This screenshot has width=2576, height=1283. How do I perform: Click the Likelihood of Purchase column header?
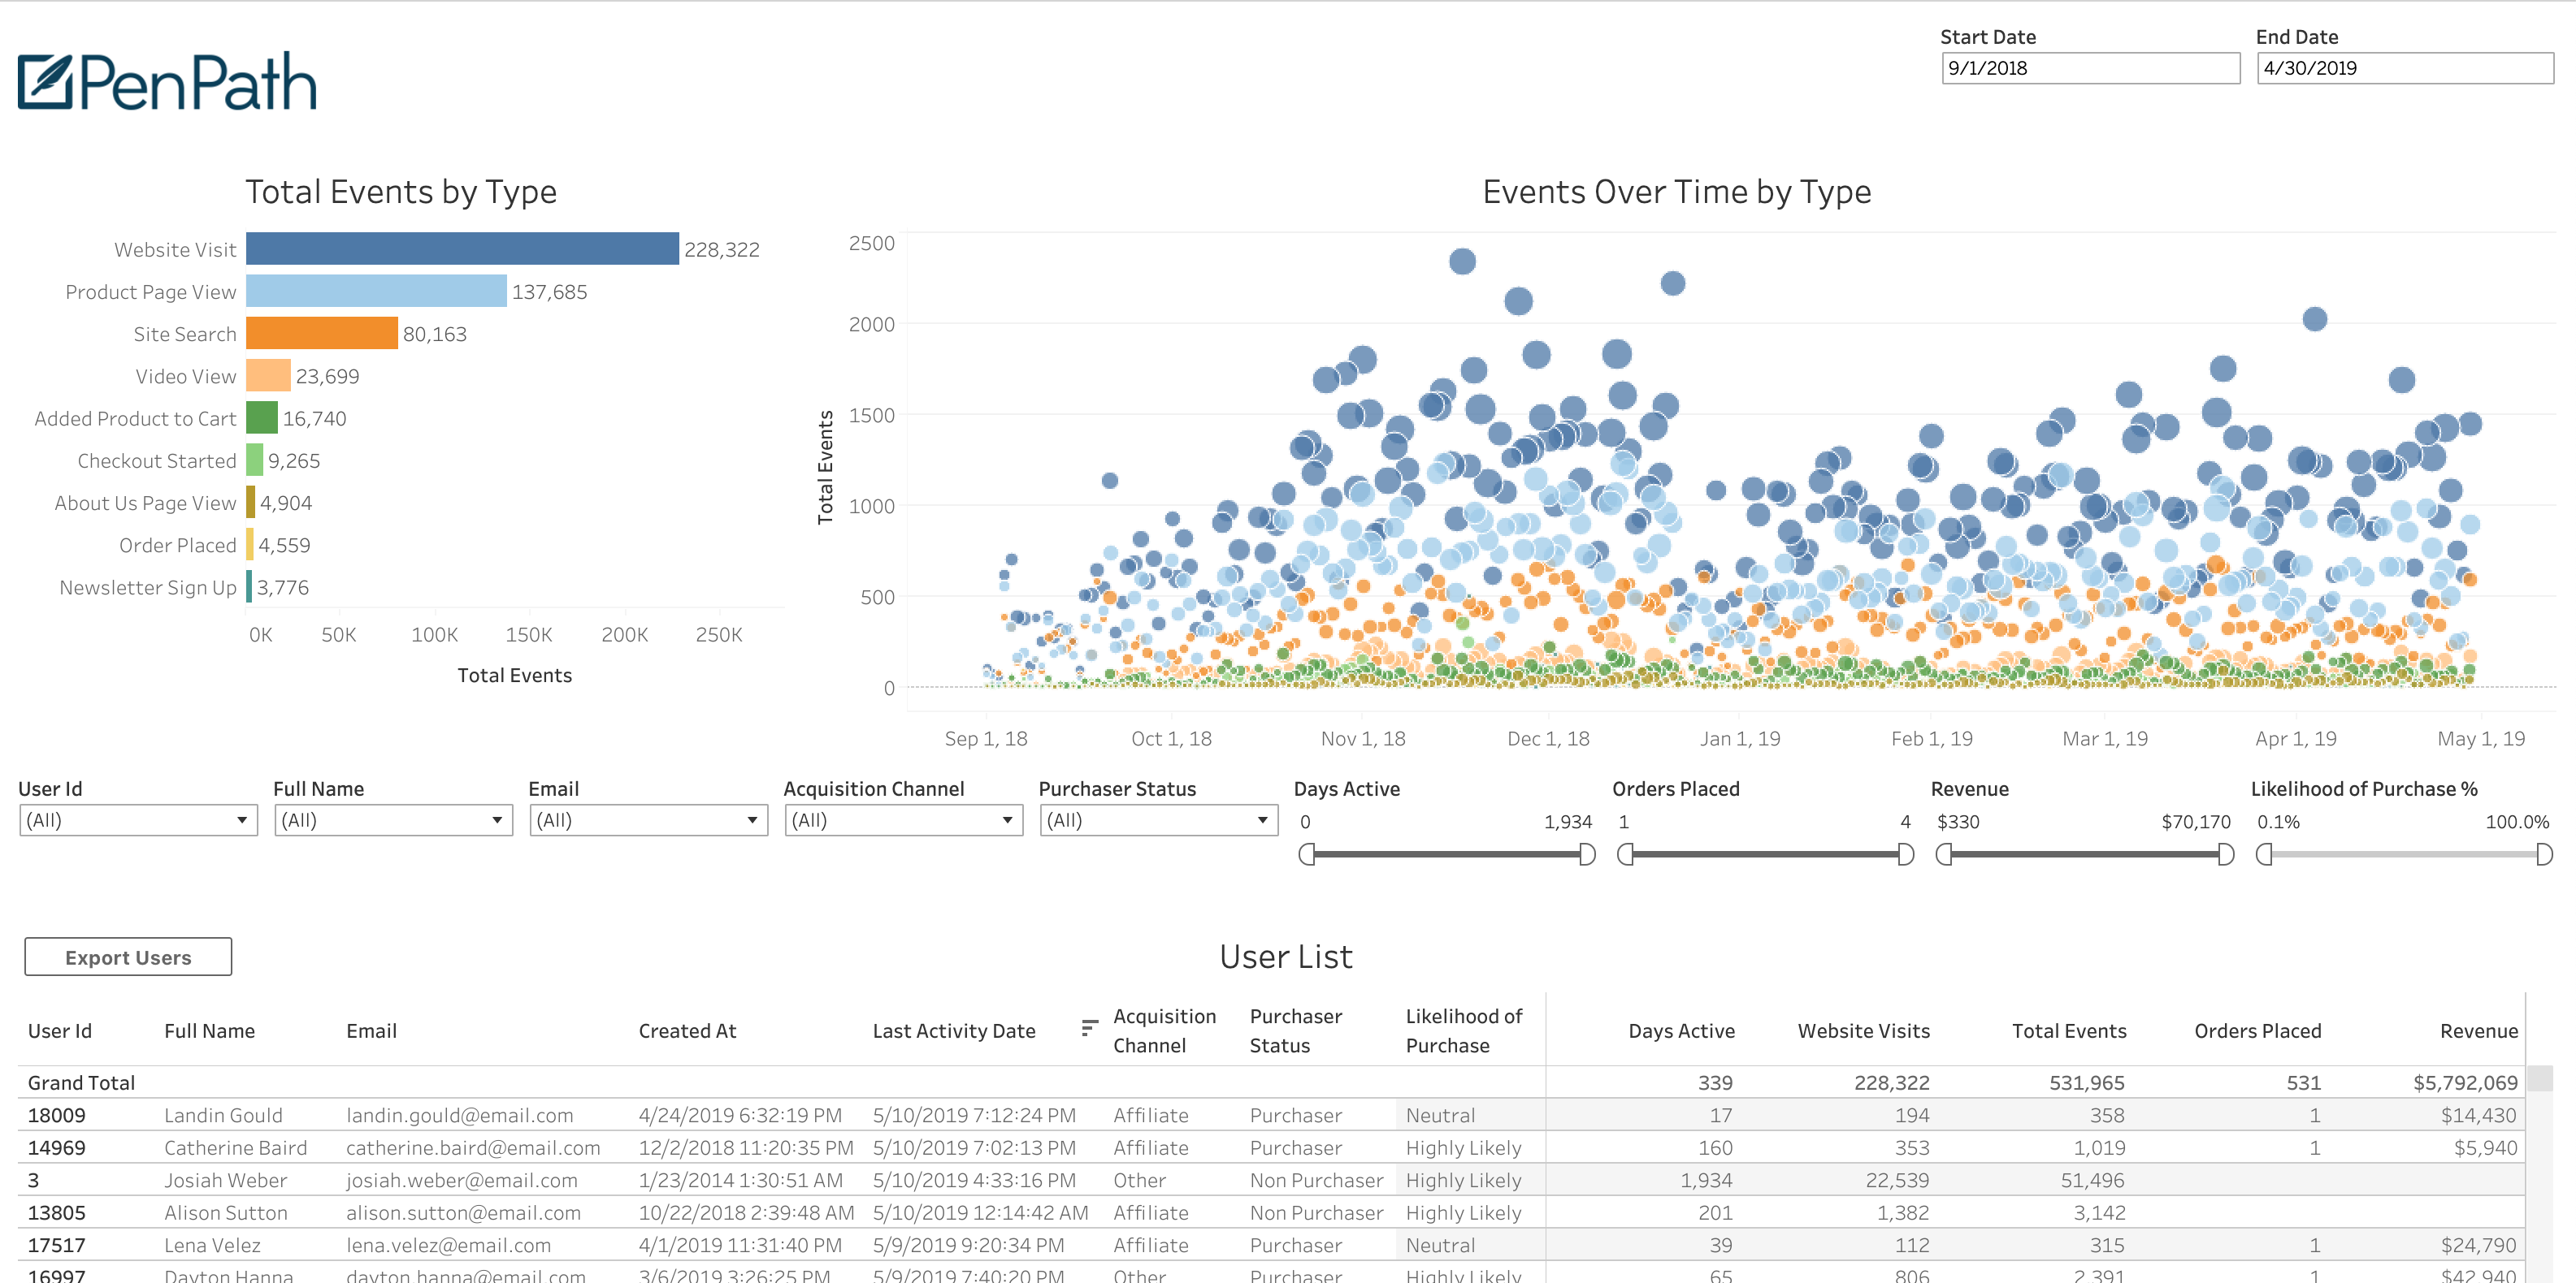[x=1464, y=1030]
